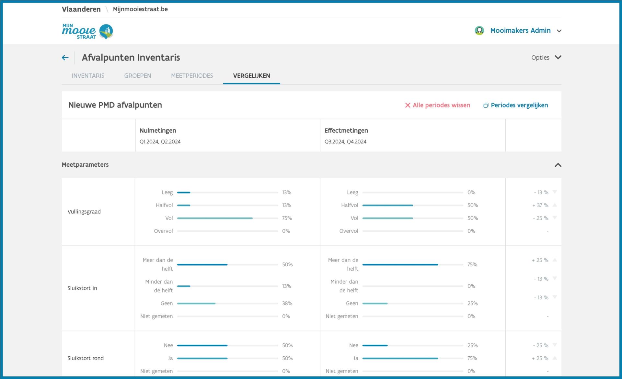The height and width of the screenshot is (379, 622).
Task: Select the Vullingsgraad row label
Action: pos(84,212)
